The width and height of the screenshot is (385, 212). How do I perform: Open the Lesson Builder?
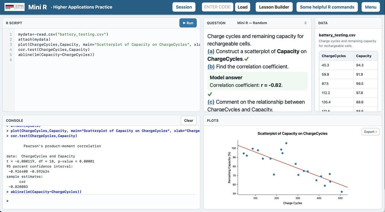click(x=274, y=7)
